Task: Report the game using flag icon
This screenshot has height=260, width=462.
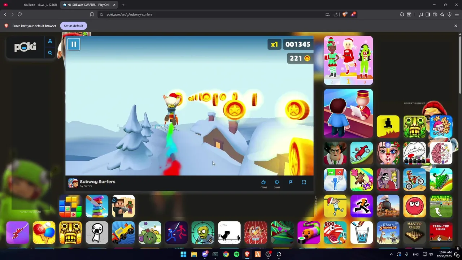Action: tap(291, 182)
